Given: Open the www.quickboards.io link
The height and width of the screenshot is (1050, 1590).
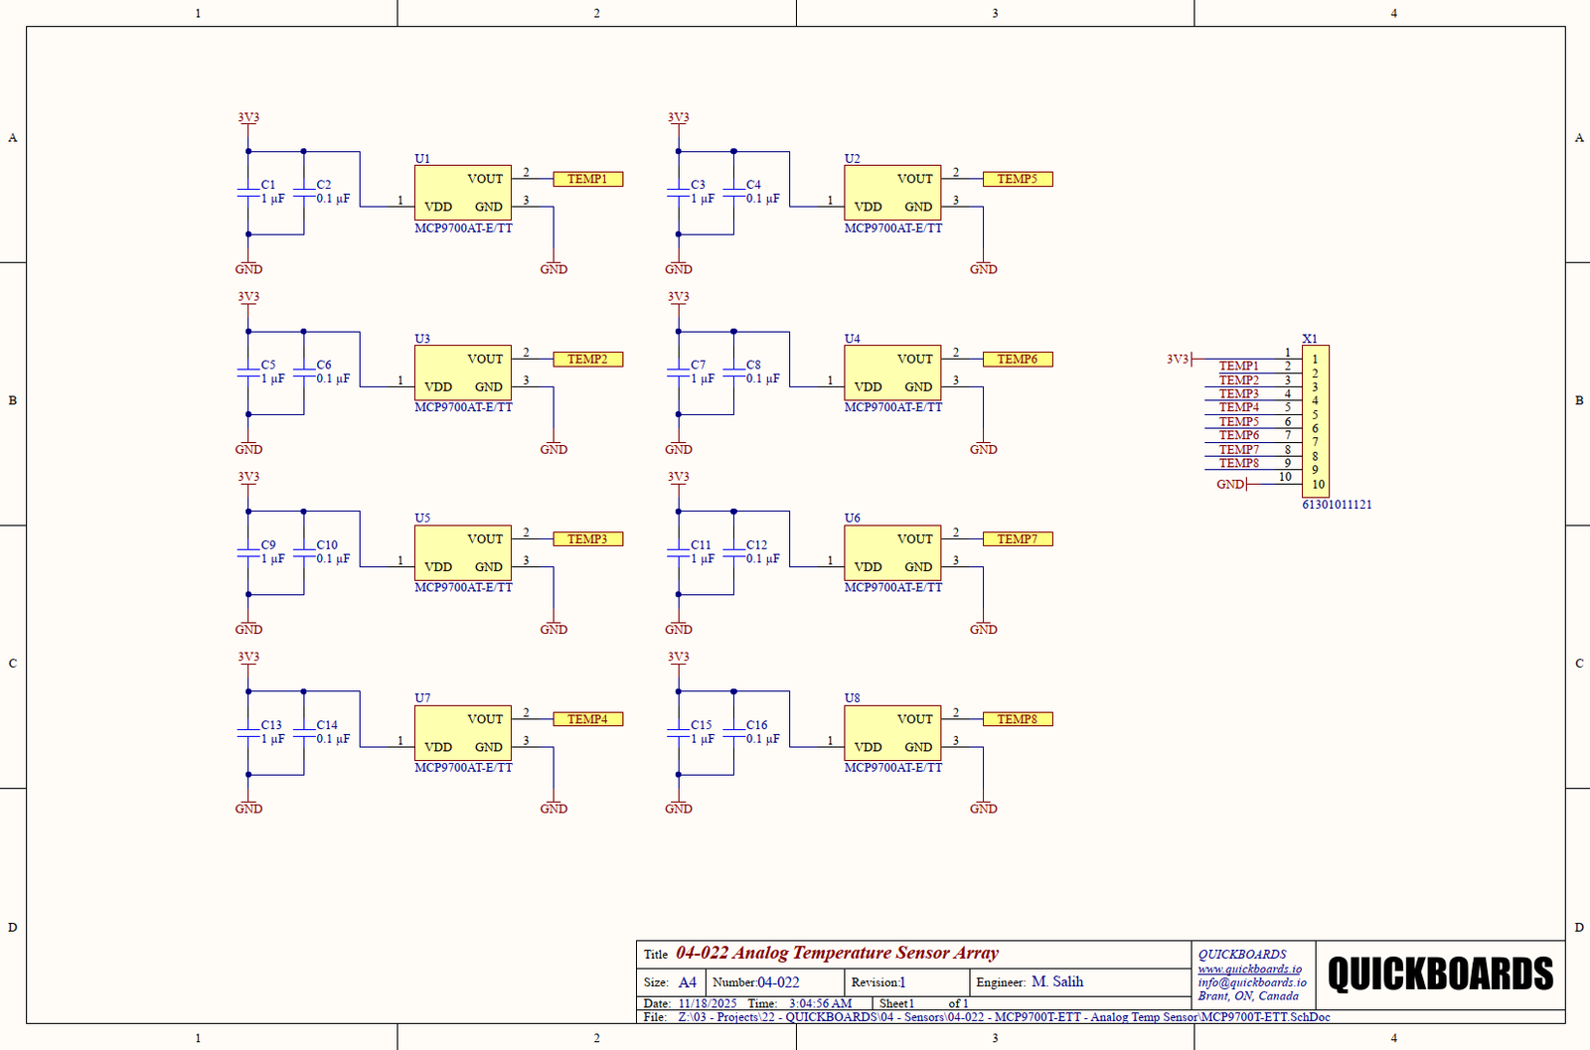Looking at the screenshot, I should coord(1249,969).
